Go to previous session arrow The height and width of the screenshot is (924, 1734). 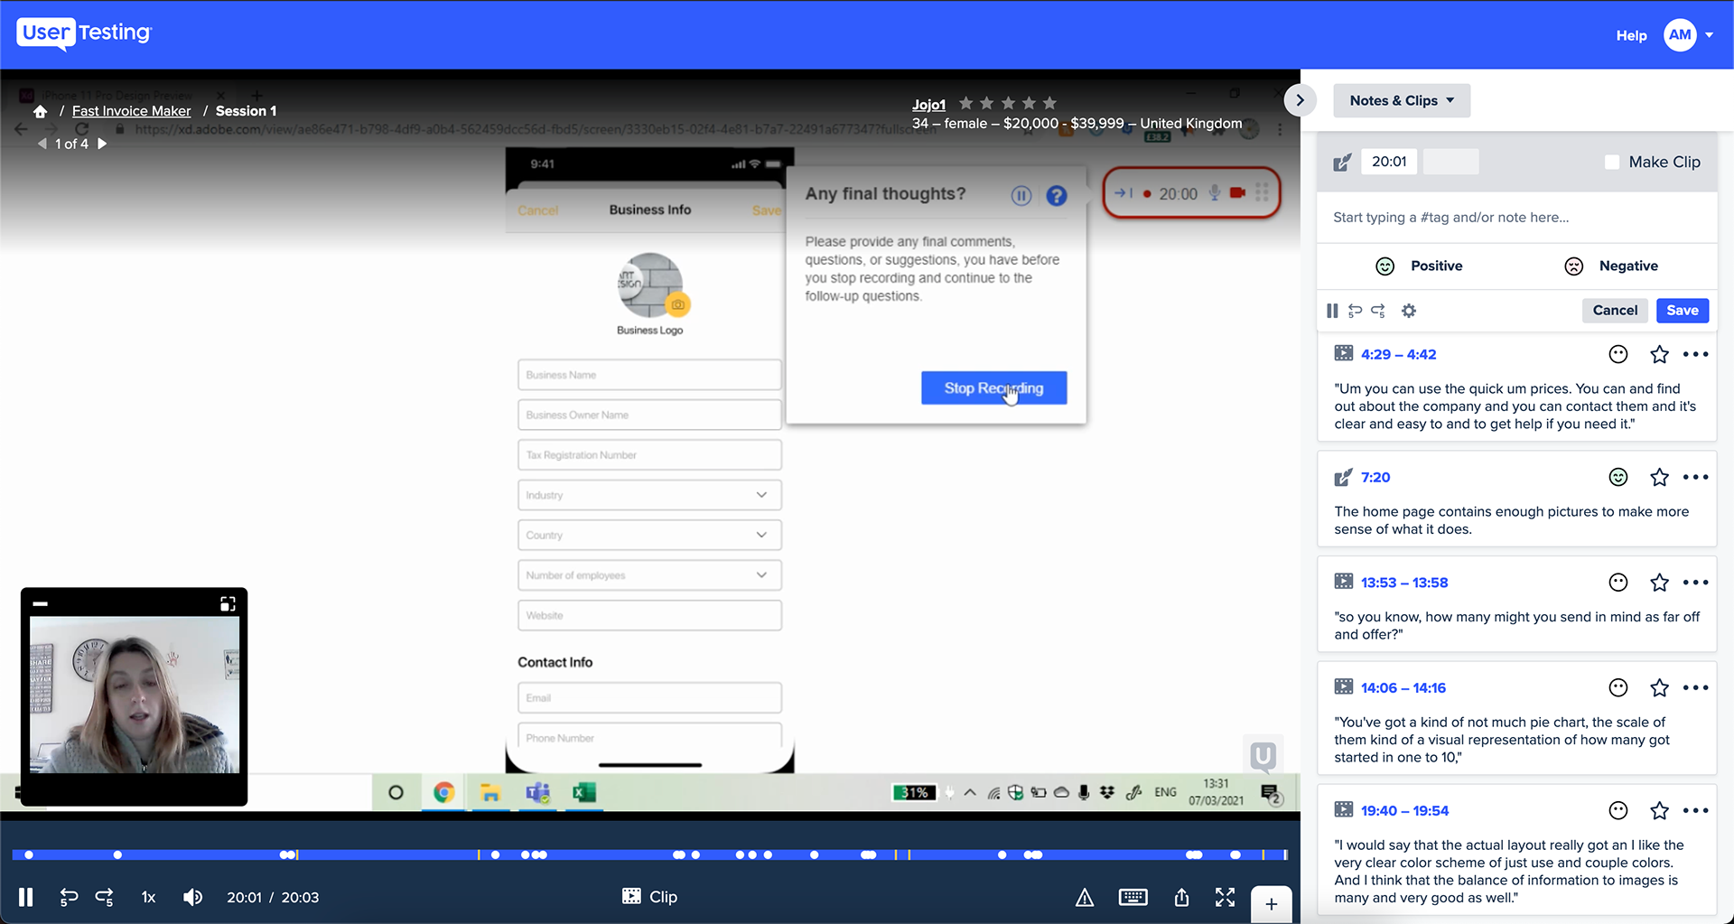click(42, 144)
